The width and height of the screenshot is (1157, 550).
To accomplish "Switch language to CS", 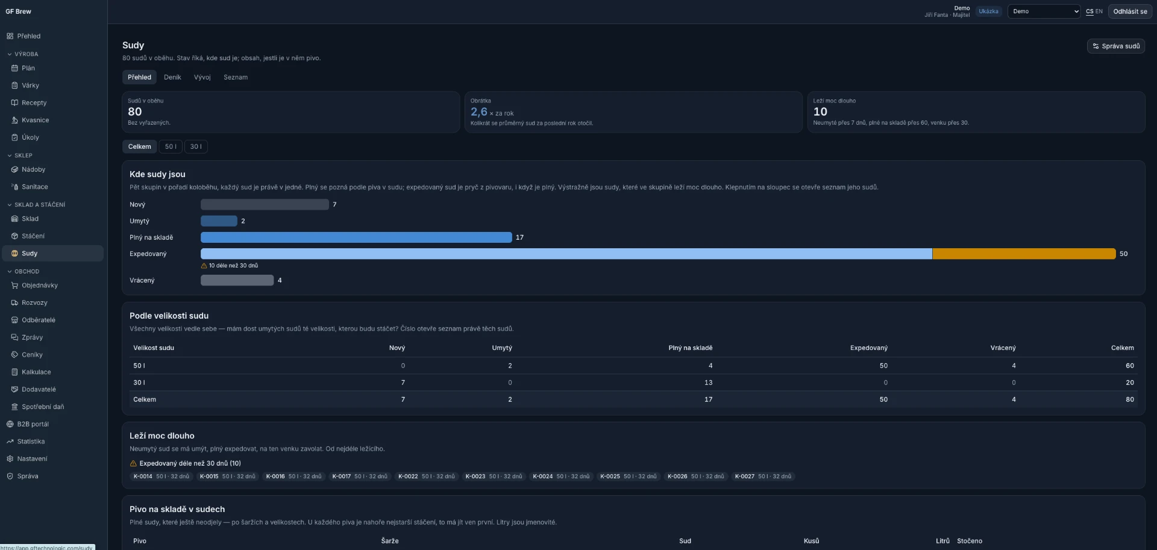I will pos(1090,11).
